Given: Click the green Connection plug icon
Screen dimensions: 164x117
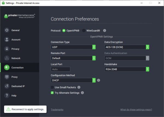Looking at the screenshot, I should pos(7,68).
